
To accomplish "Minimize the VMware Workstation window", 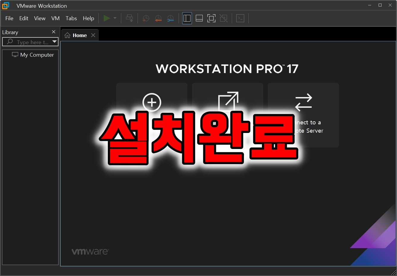I will pyautogui.click(x=370, y=5).
